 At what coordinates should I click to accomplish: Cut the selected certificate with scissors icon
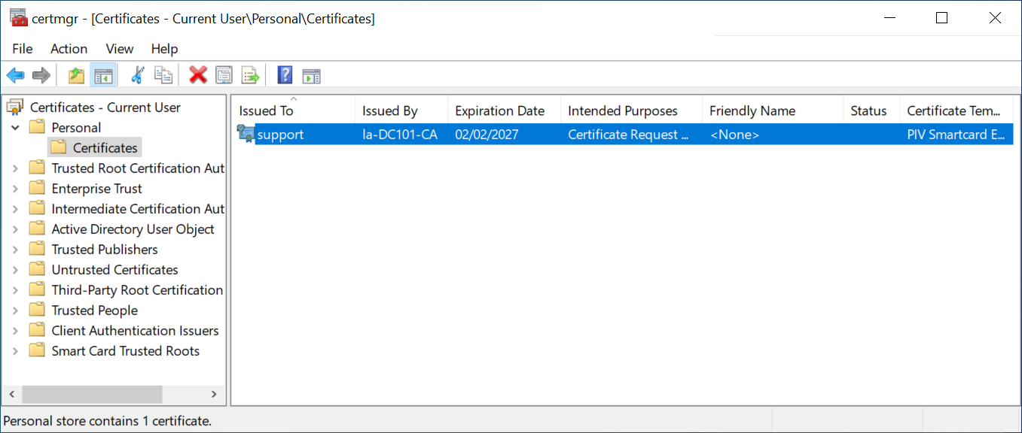tap(137, 75)
